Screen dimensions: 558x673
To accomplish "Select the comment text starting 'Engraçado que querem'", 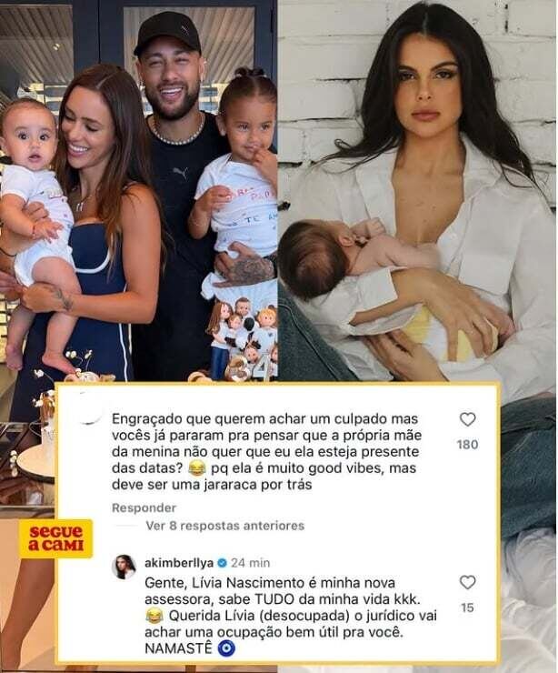I will tap(266, 452).
